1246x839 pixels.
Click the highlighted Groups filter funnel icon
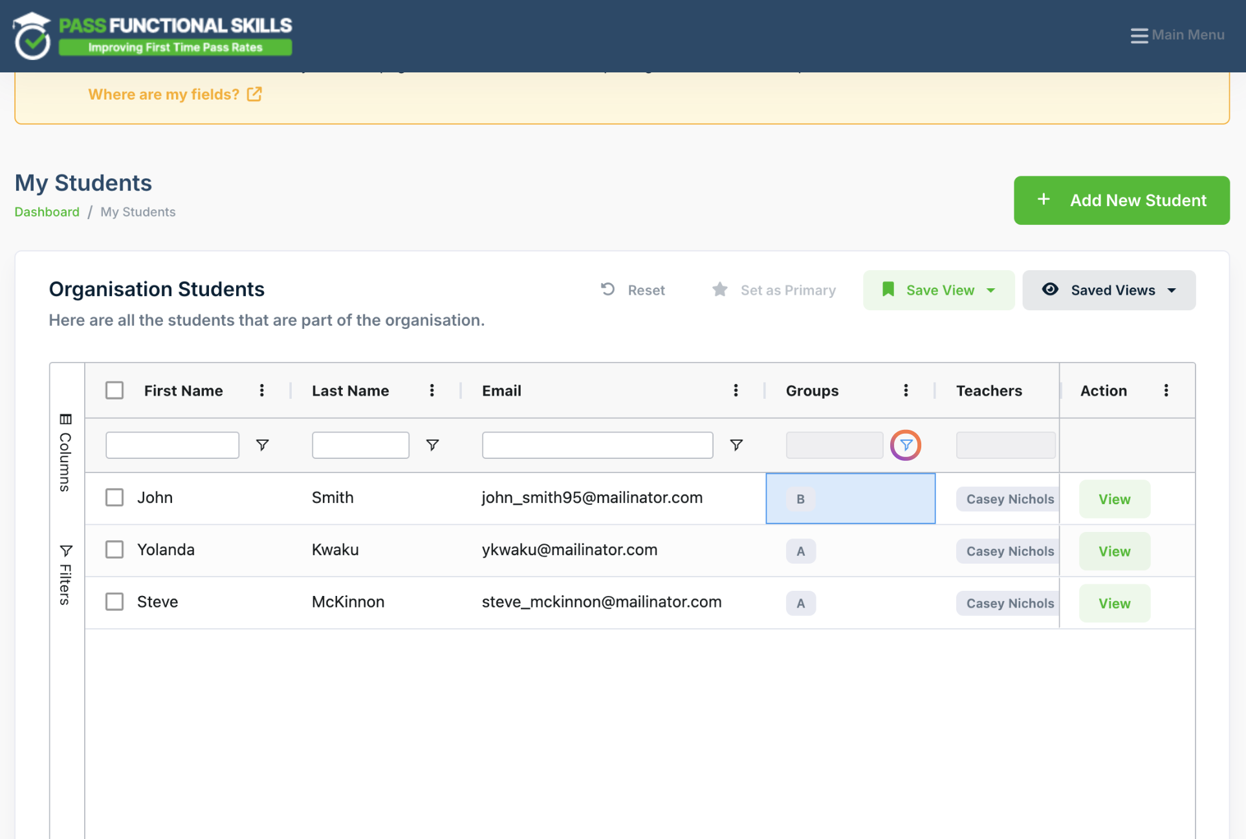pyautogui.click(x=905, y=445)
